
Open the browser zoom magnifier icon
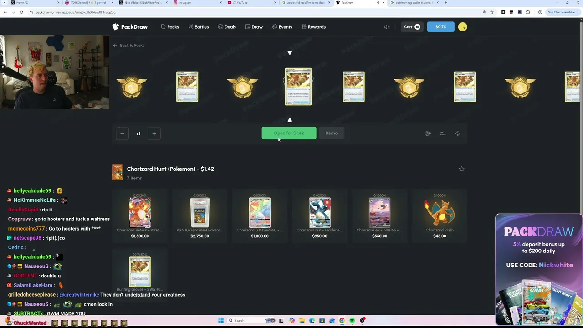pyautogui.click(x=484, y=12)
